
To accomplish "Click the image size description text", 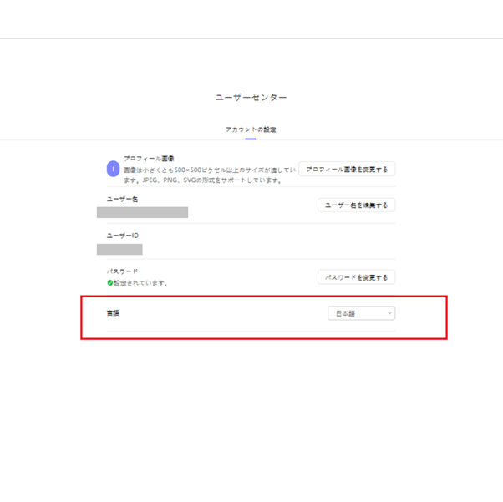I will click(210, 175).
